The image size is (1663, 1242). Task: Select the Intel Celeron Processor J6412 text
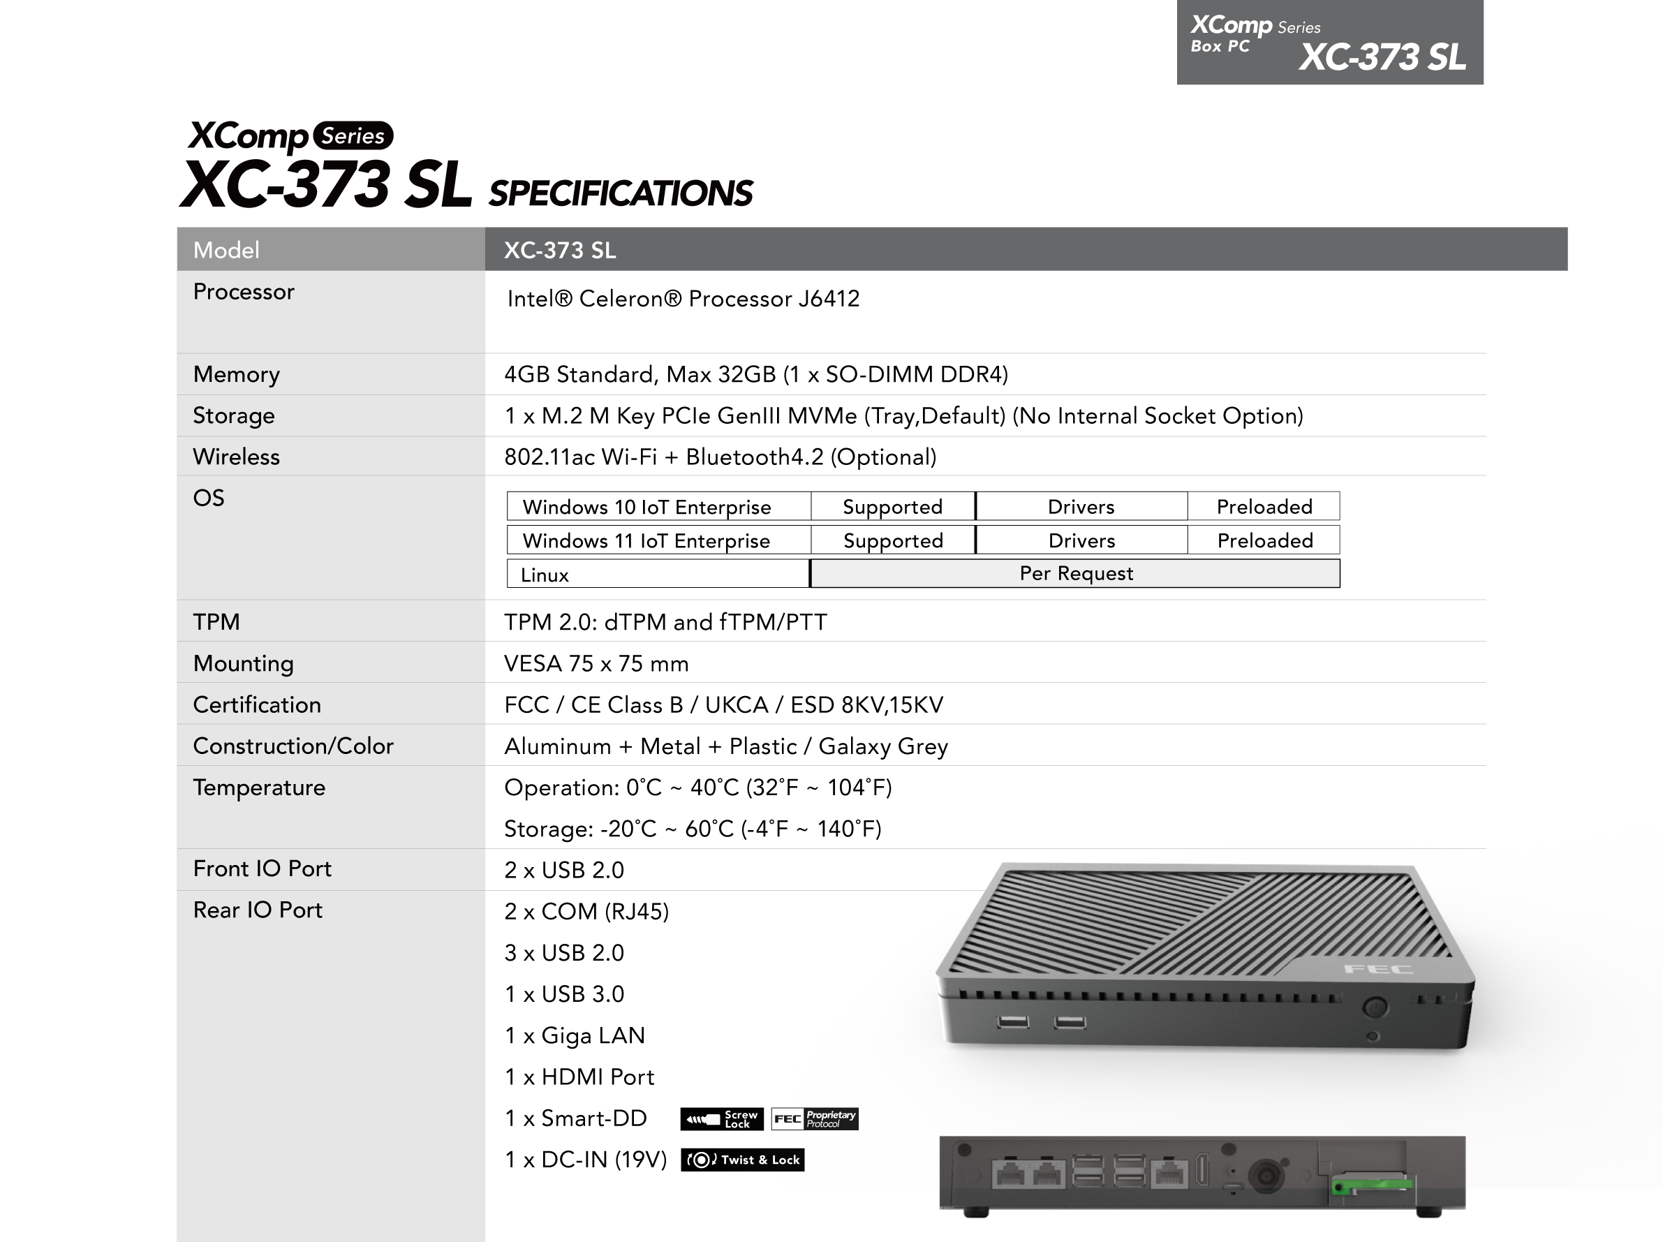tap(683, 300)
